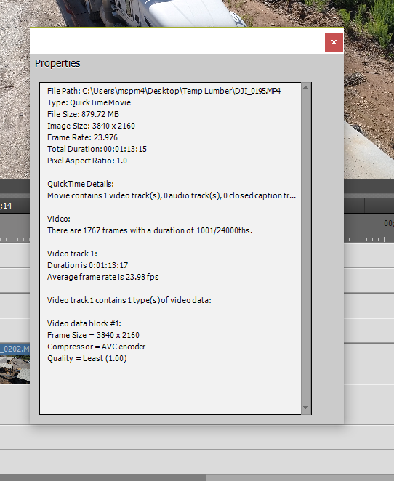Click the Total Duration 00:01:13:15 line
The width and height of the screenshot is (394, 481).
(x=97, y=149)
